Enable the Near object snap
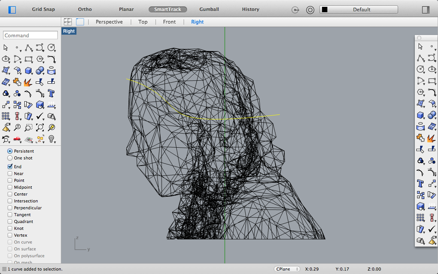The width and height of the screenshot is (438, 274). coord(10,174)
